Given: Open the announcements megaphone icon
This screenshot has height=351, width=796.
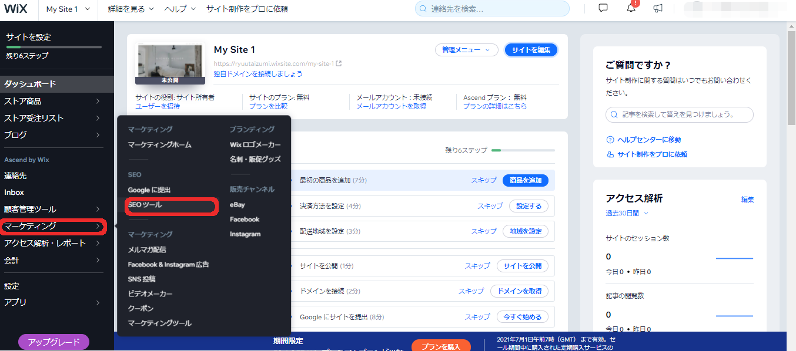Looking at the screenshot, I should pos(658,8).
